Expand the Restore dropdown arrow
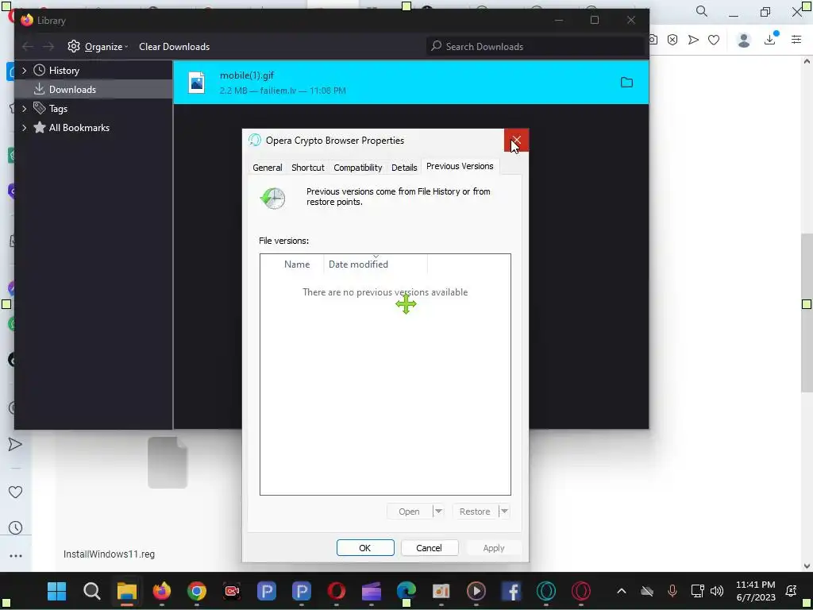813x610 pixels. [x=504, y=512]
